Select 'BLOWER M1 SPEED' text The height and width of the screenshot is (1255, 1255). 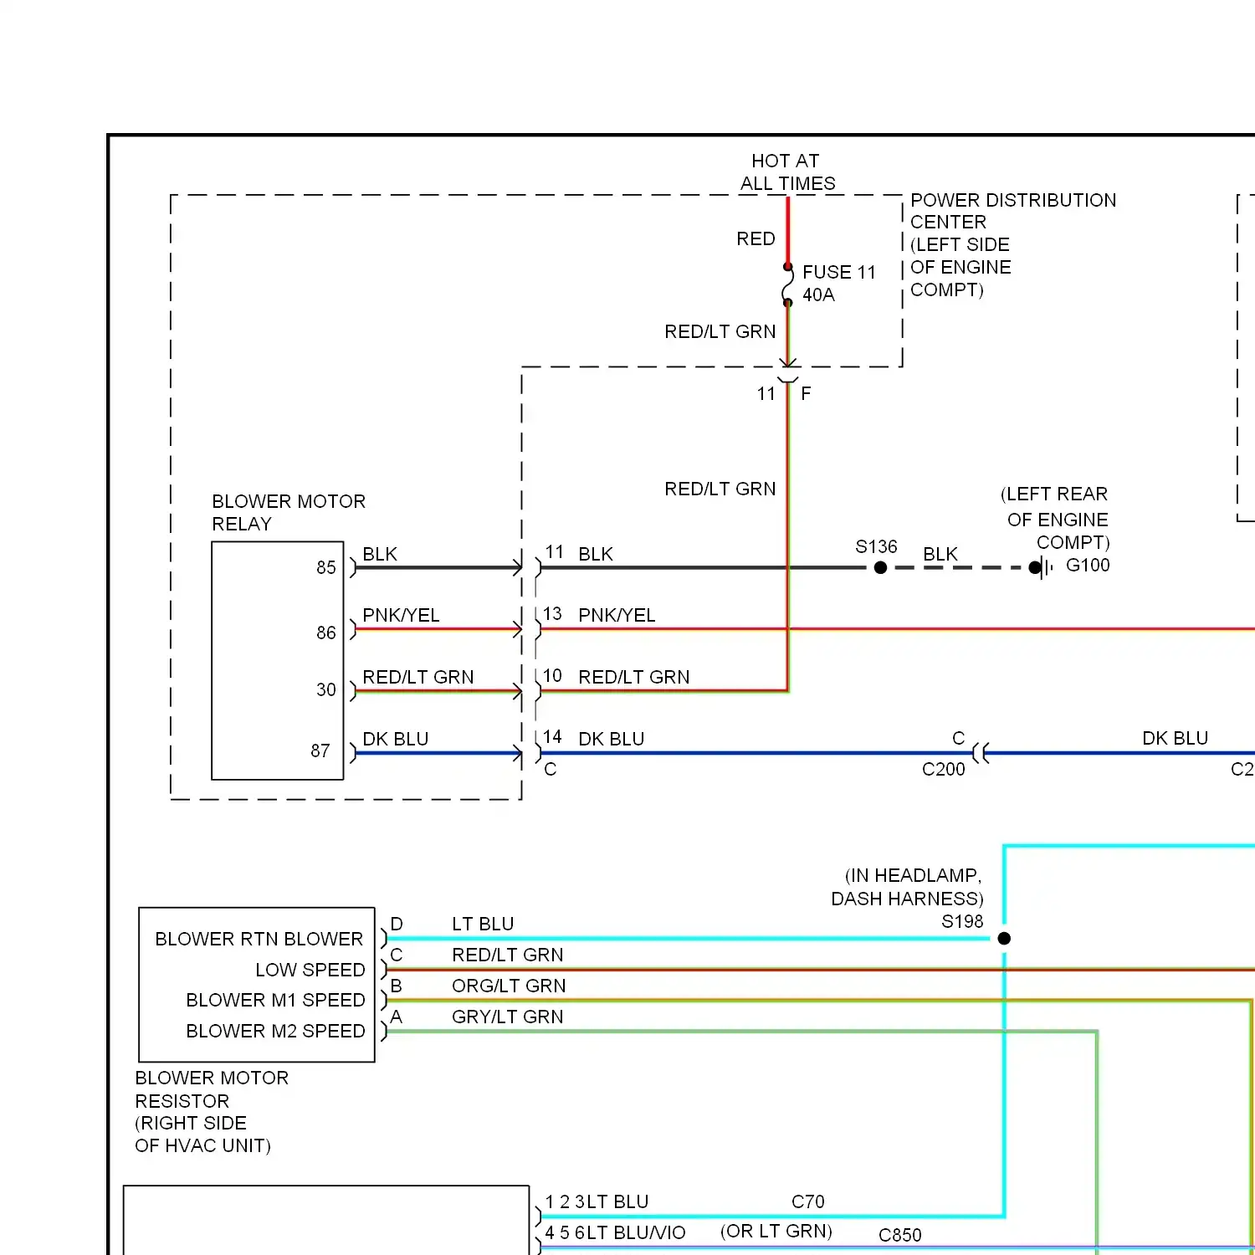pyautogui.click(x=276, y=1000)
